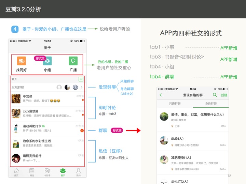This screenshot has width=246, height=184.
Task: Click the heading APP内四种社交的形式
Action: point(191,33)
